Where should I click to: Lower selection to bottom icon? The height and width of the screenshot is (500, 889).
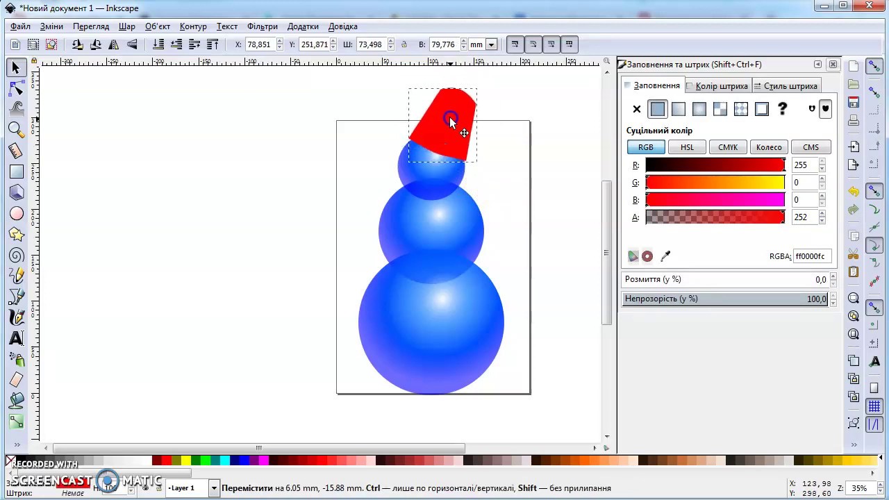coord(158,44)
